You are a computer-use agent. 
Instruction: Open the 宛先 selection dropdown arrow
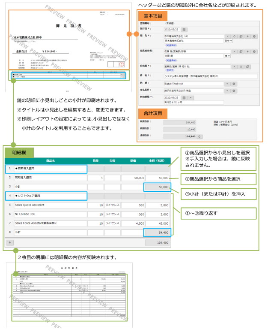point(227,36)
